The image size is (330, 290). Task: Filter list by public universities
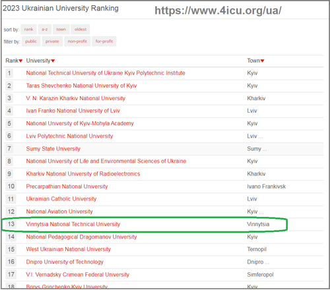pyautogui.click(x=31, y=42)
